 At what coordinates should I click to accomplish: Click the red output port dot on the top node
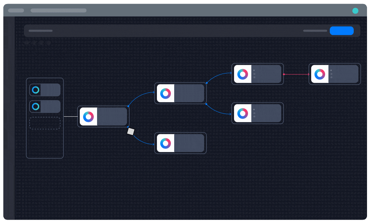click(x=284, y=74)
